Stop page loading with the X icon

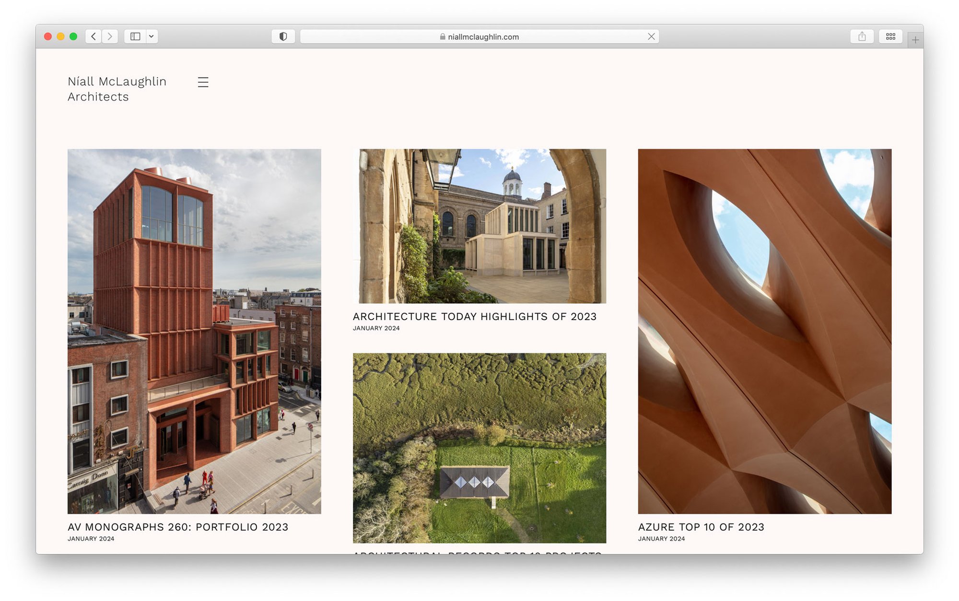click(x=651, y=36)
